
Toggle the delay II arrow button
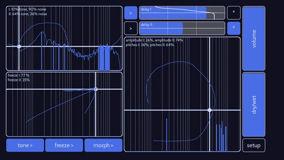pos(131,28)
